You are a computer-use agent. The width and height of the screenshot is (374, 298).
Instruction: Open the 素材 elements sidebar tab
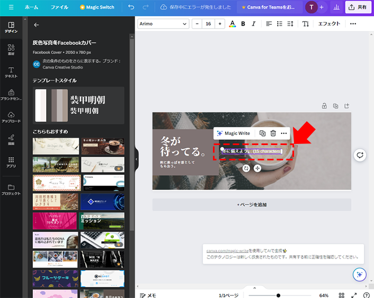tap(11, 50)
